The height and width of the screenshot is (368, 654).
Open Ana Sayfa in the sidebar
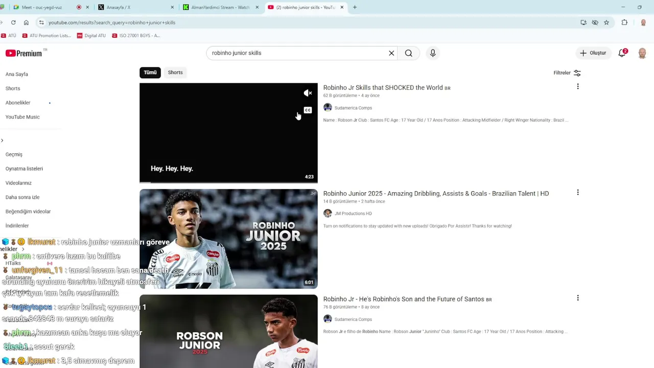coord(17,74)
